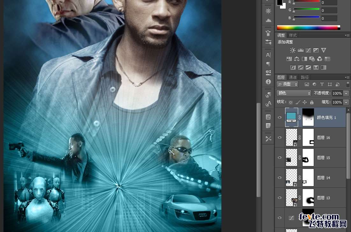Open the Character Styles panel icon
Image resolution: width=351 pixels, height=232 pixels.
268,104
